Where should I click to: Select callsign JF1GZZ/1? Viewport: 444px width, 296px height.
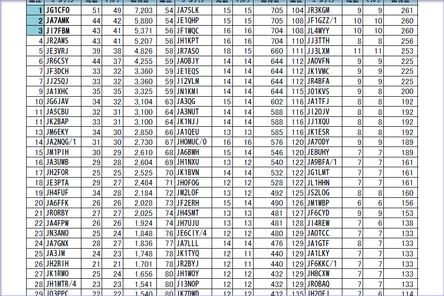[x=322, y=20]
